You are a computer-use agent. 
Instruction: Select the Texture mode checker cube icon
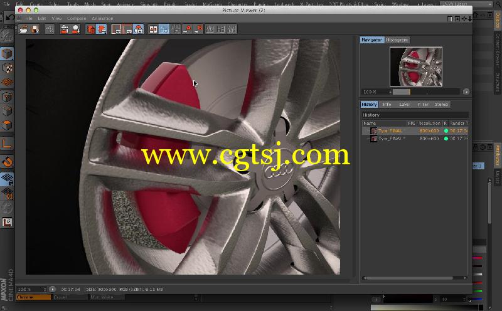[7, 68]
